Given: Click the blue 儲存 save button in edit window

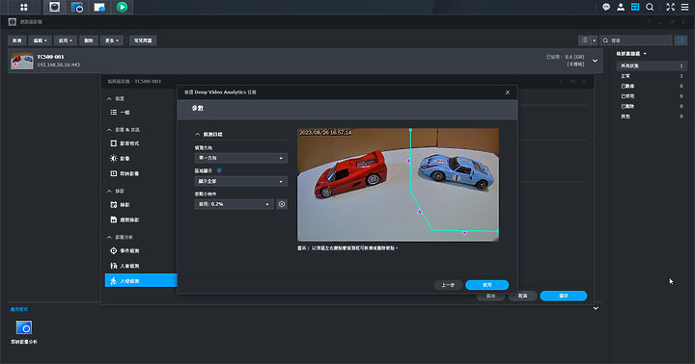Looking at the screenshot, I should (x=564, y=296).
